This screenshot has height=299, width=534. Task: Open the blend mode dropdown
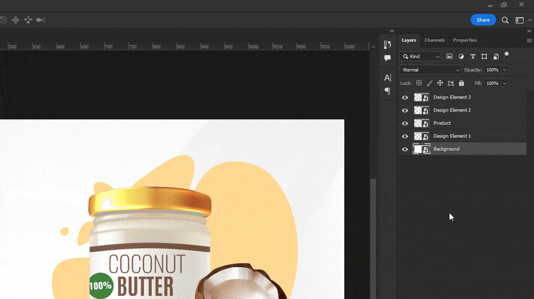click(x=430, y=69)
